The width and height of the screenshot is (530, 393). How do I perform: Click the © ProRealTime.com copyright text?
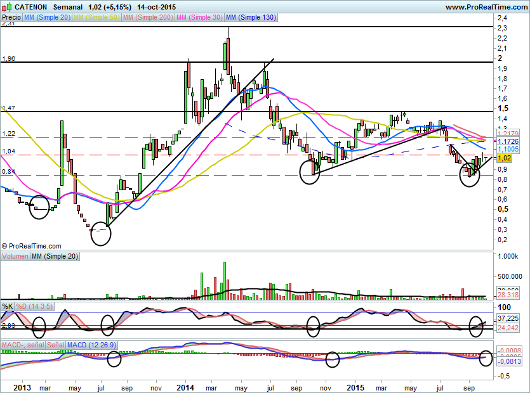tap(32, 246)
